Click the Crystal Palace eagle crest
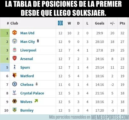The height and width of the screenshot is (120, 129). [x=14, y=92]
